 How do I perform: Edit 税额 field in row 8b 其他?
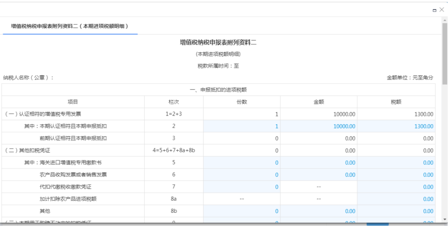396,211
